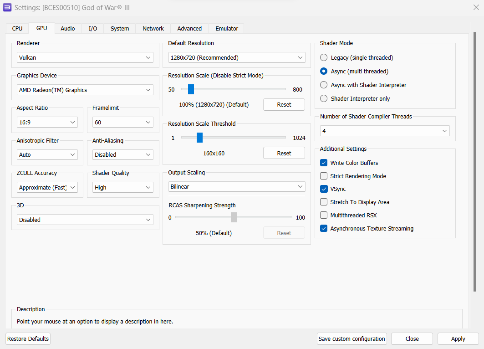Expand the Shader Quality dropdown

(x=123, y=187)
